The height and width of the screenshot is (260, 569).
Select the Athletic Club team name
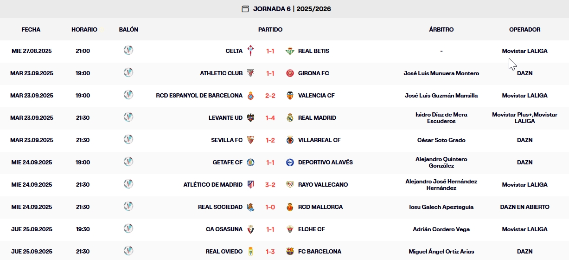point(221,73)
